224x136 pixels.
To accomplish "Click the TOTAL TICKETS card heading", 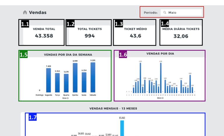I will click(x=90, y=29).
